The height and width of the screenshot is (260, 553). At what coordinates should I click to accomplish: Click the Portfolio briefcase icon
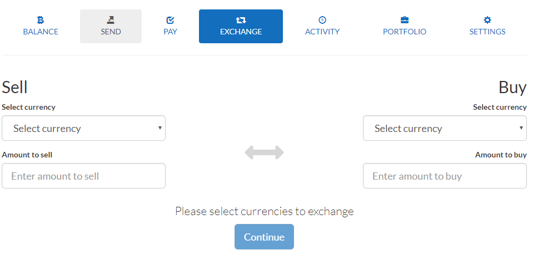coord(405,20)
